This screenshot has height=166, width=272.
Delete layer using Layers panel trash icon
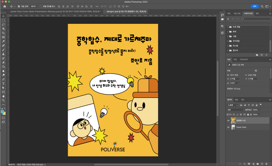(x=267, y=164)
